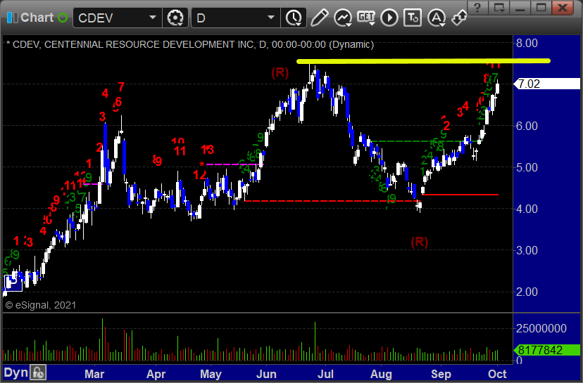583x383 pixels.
Task: Start bar replay with play icon
Action: click(389, 18)
